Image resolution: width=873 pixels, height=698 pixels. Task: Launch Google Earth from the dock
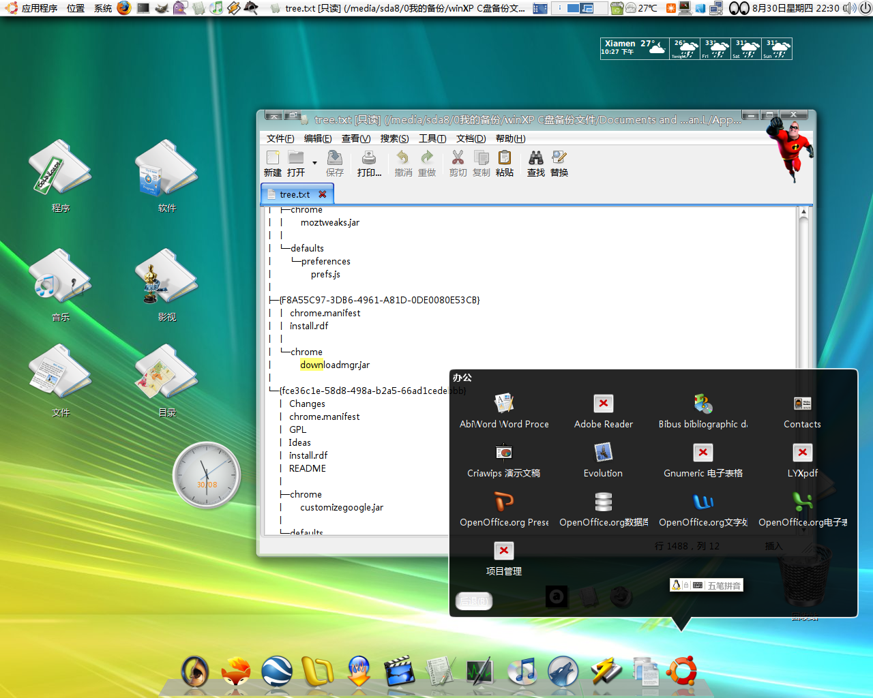[x=278, y=671]
